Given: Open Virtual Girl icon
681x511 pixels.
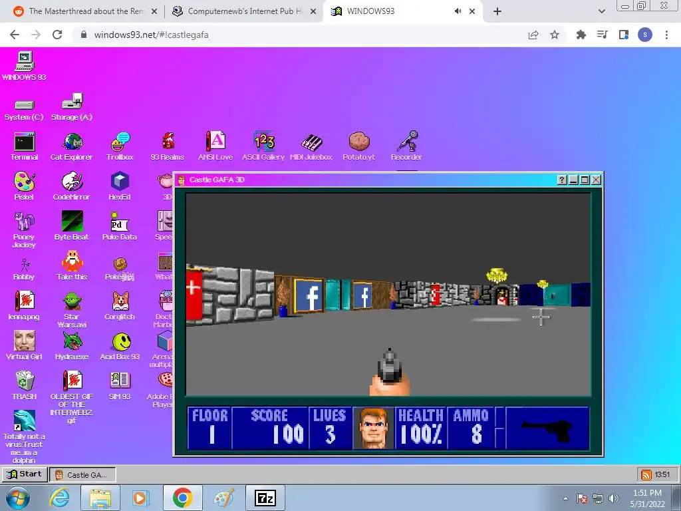Looking at the screenshot, I should pyautogui.click(x=25, y=346).
